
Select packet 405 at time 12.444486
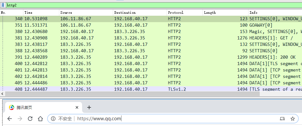(x=151, y=83)
